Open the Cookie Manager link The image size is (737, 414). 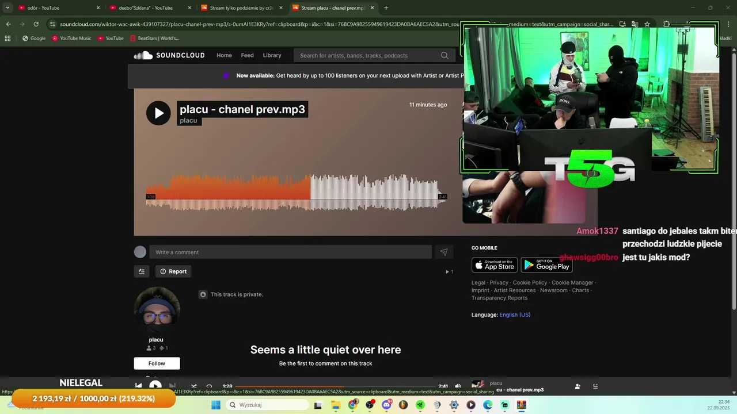tap(572, 282)
